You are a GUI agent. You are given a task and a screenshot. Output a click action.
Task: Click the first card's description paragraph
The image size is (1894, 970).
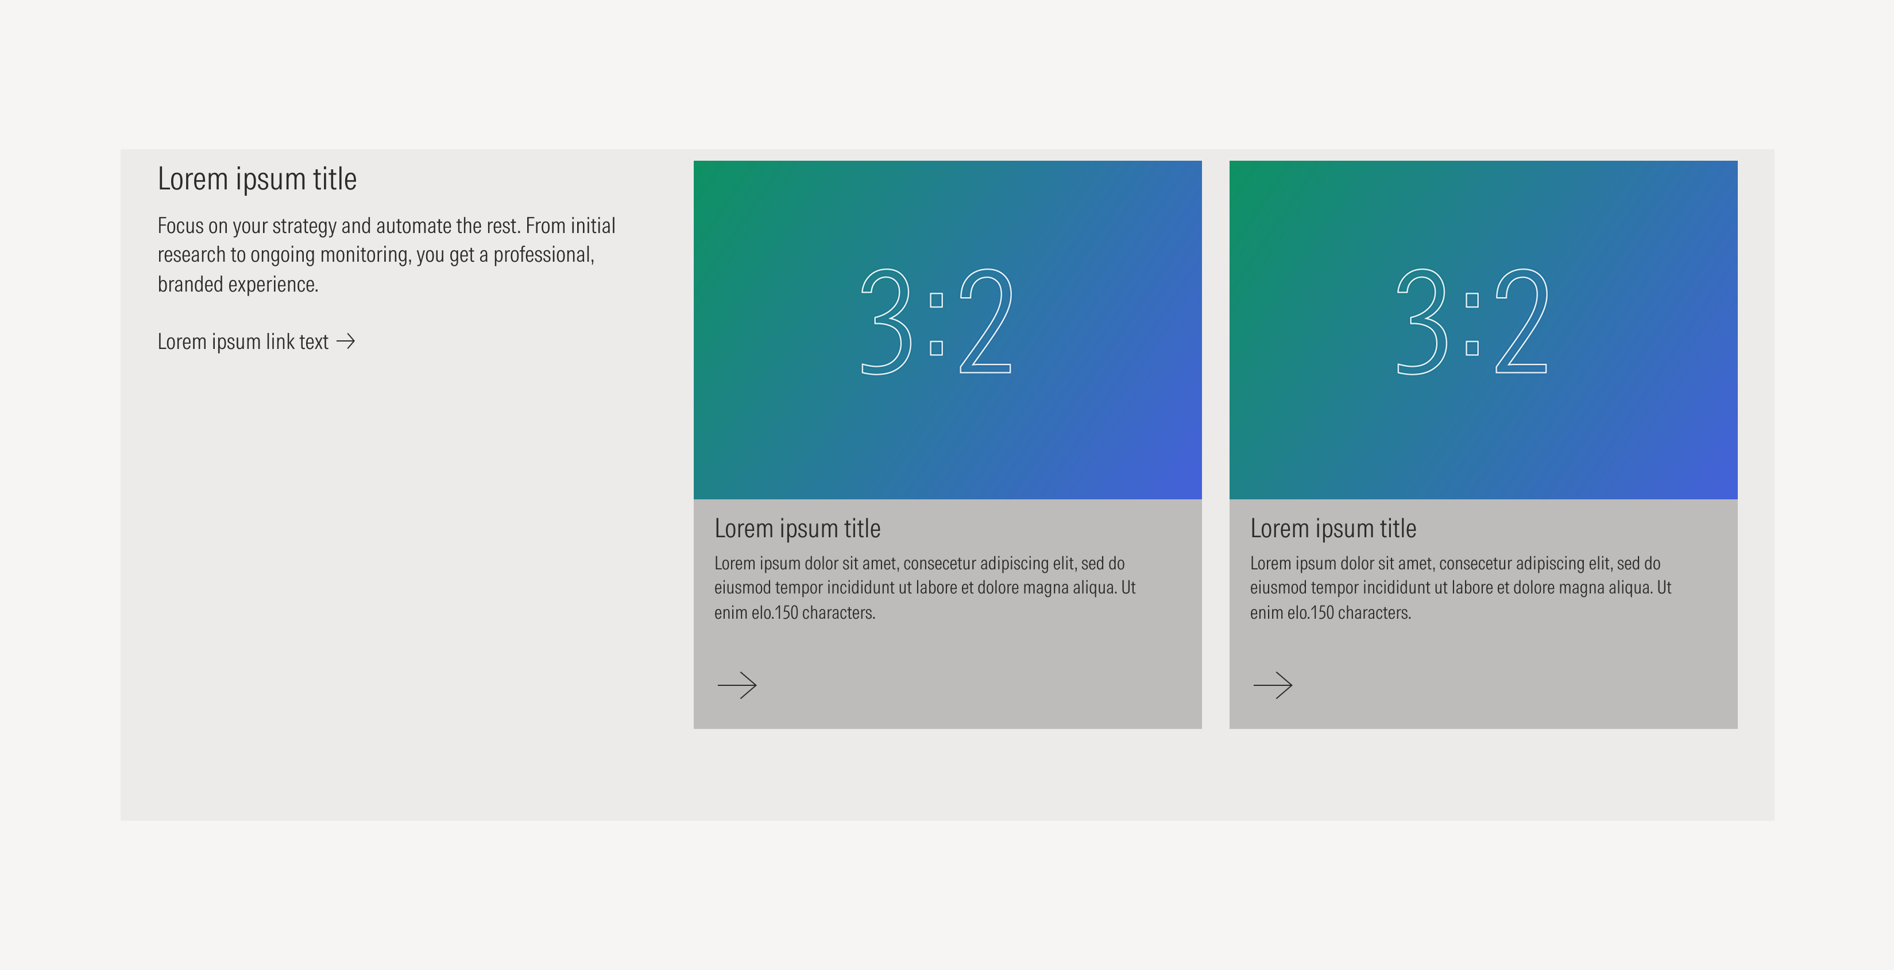click(x=924, y=587)
